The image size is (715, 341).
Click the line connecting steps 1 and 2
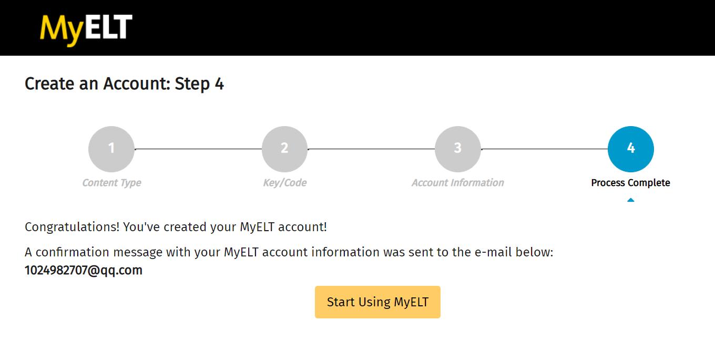pyautogui.click(x=198, y=149)
